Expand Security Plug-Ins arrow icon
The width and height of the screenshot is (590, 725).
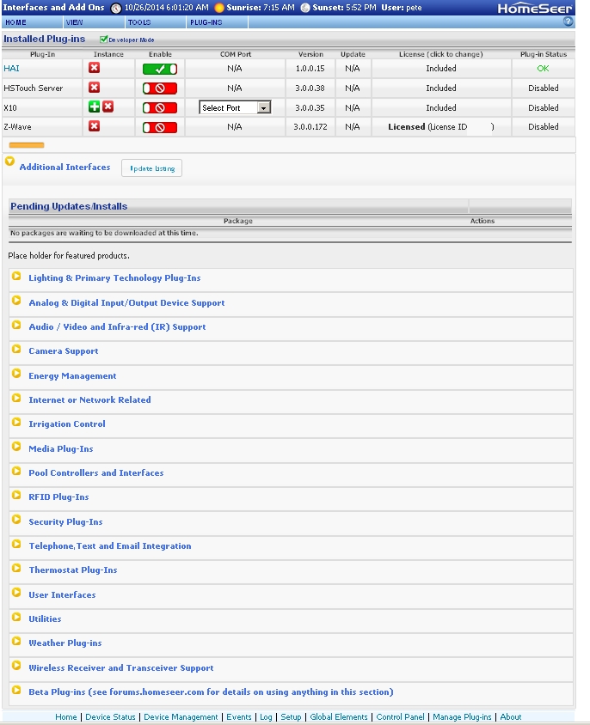[x=16, y=520]
